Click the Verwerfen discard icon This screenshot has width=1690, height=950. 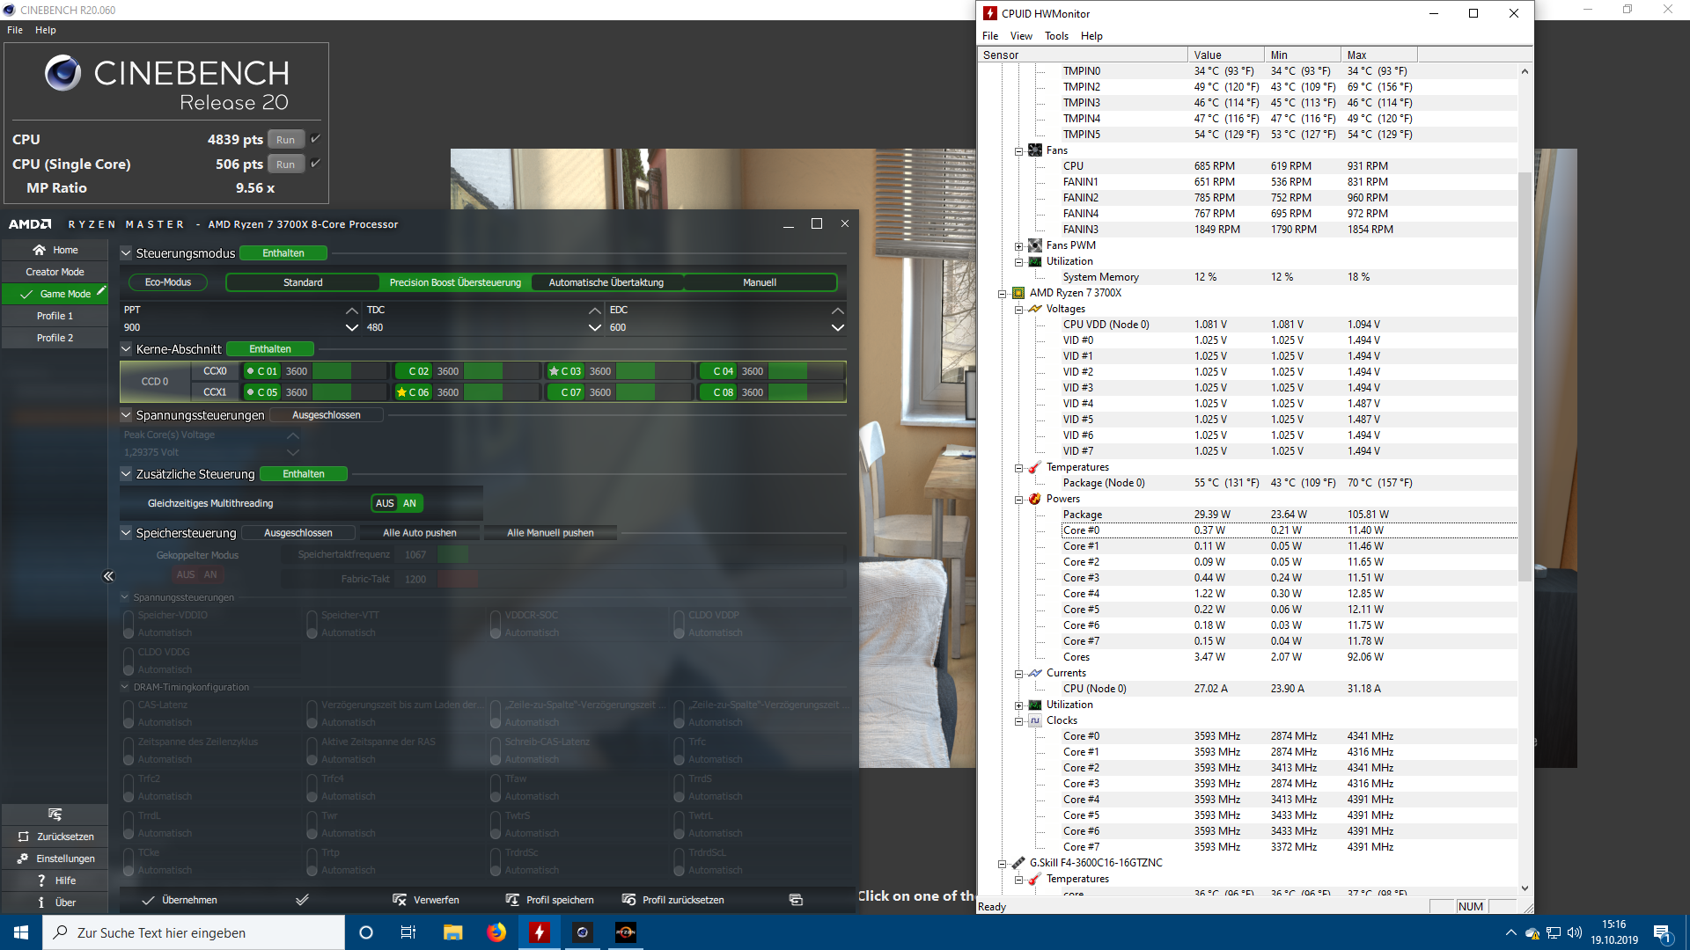400,900
